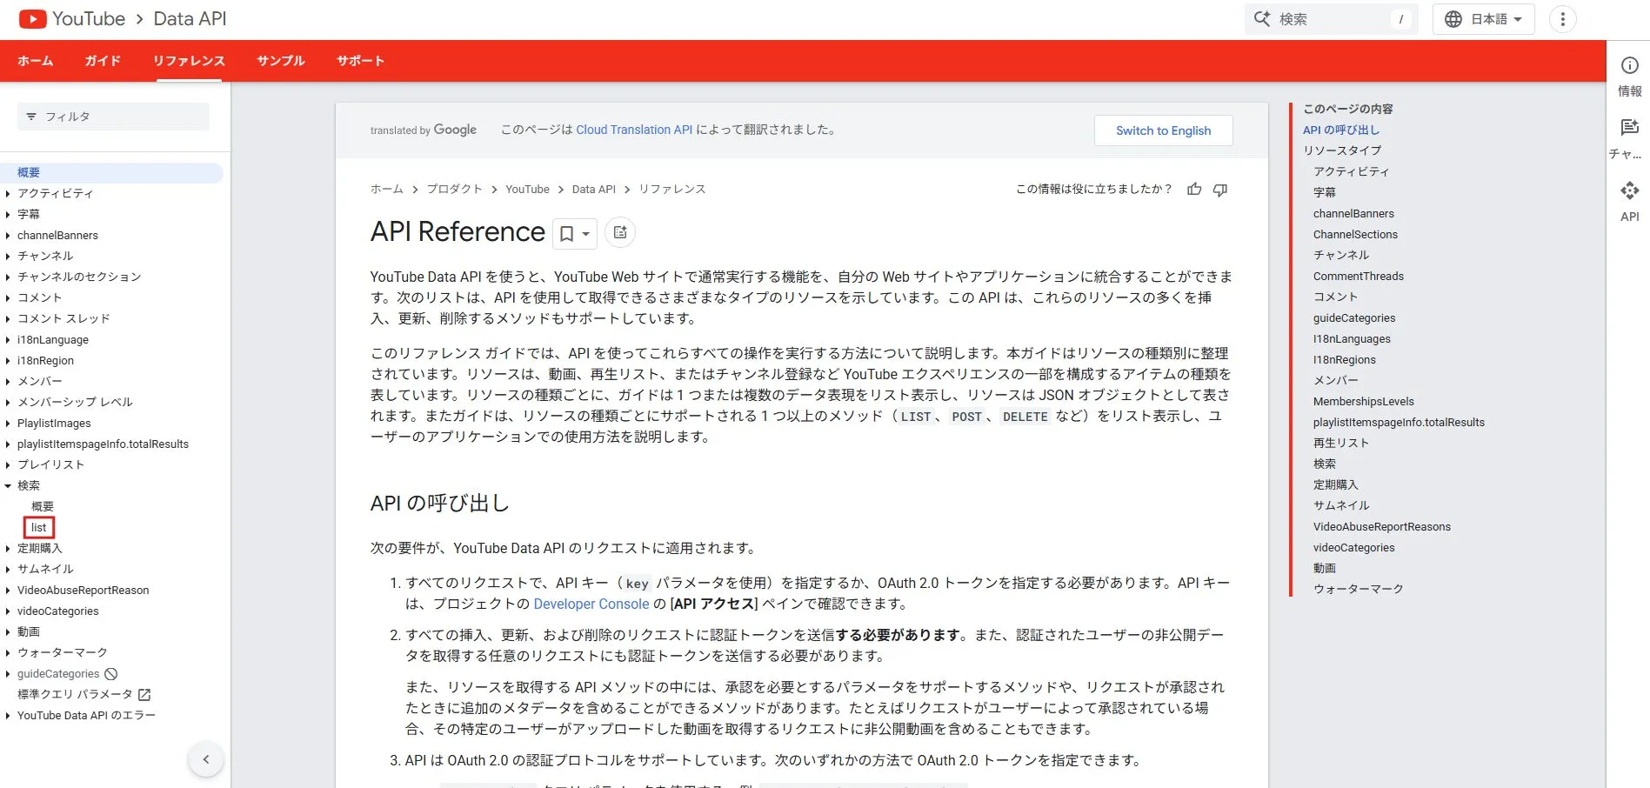
Task: Open メンバーシップ レベル in sidebar
Action: 75,403
